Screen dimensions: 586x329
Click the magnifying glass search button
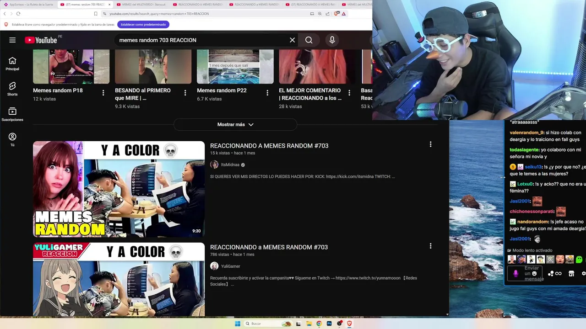coord(309,40)
